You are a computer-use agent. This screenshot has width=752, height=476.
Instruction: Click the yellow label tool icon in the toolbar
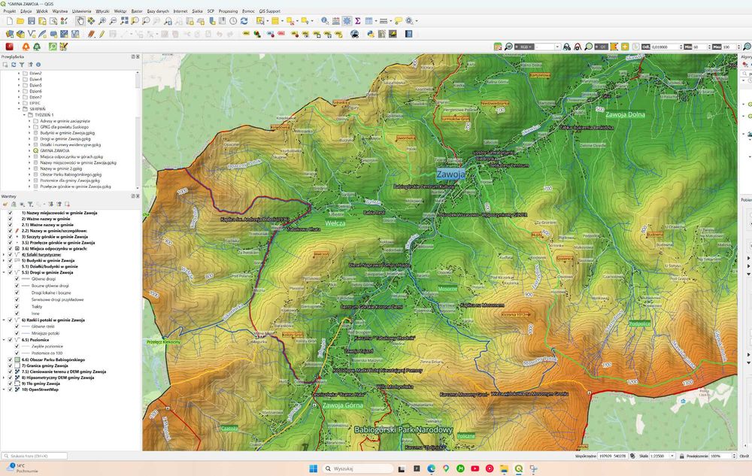(x=247, y=34)
